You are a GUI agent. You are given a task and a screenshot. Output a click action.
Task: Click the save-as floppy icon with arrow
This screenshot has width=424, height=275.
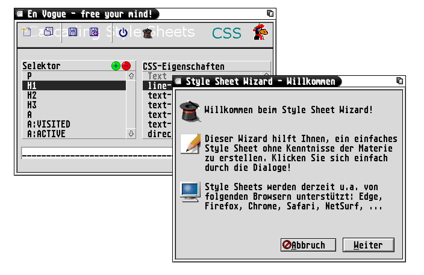(94, 32)
